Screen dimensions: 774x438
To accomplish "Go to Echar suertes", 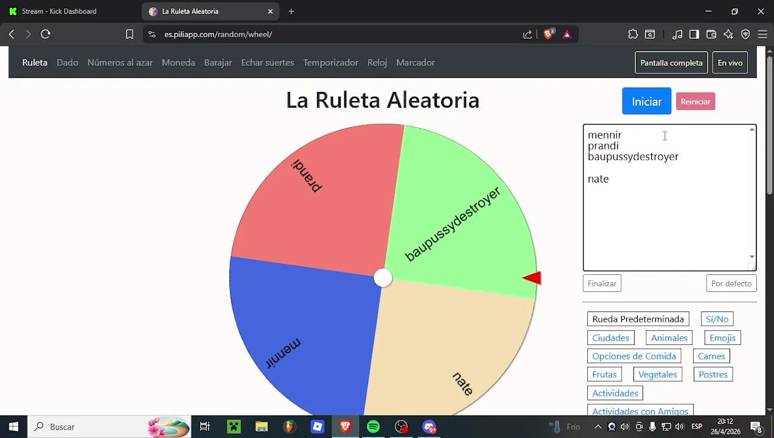I will [x=267, y=63].
